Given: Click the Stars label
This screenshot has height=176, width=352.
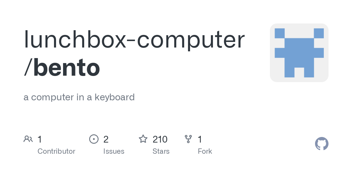Looking at the screenshot, I should coord(161,151).
